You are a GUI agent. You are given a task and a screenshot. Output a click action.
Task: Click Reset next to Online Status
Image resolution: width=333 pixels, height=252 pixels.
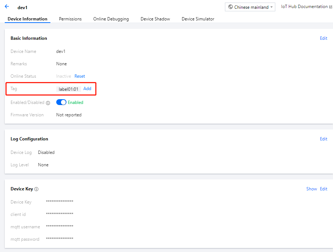click(80, 76)
